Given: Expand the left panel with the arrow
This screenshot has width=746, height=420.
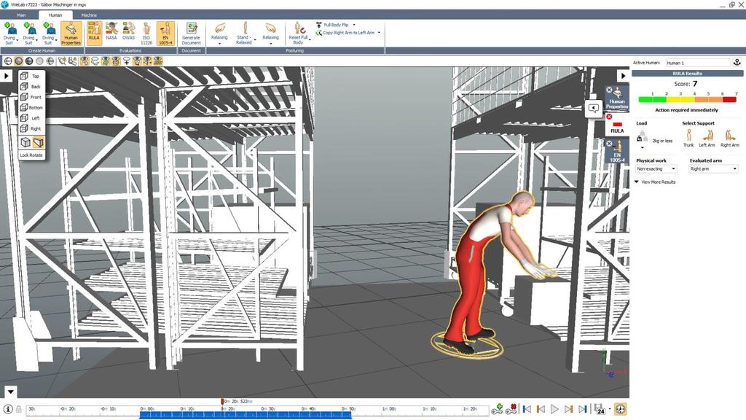Looking at the screenshot, I should 6,76.
